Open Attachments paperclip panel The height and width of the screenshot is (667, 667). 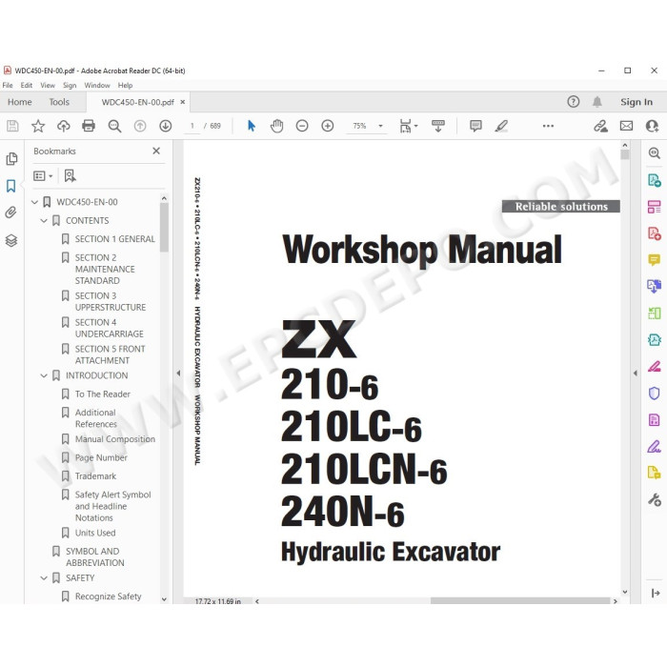pyautogui.click(x=11, y=212)
